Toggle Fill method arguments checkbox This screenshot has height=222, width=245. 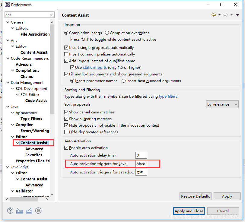click(66, 74)
